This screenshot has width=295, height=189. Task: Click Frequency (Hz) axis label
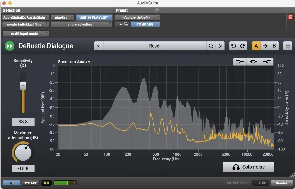166,159
